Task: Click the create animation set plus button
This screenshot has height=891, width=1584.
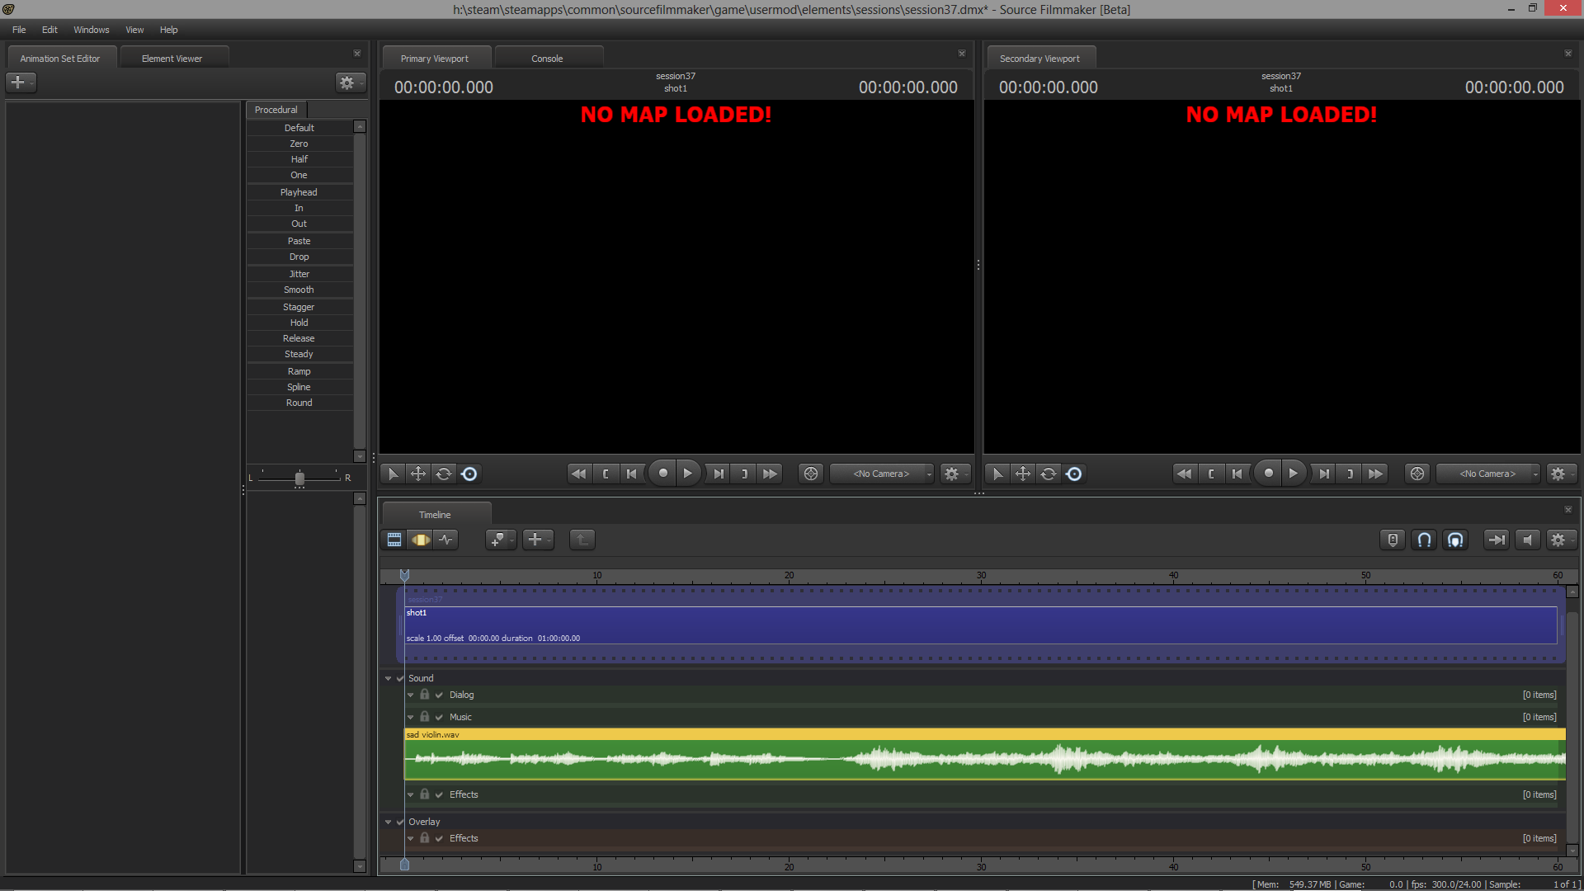Action: 18,82
